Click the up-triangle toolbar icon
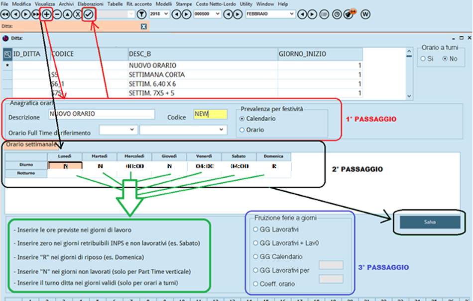 (68, 14)
